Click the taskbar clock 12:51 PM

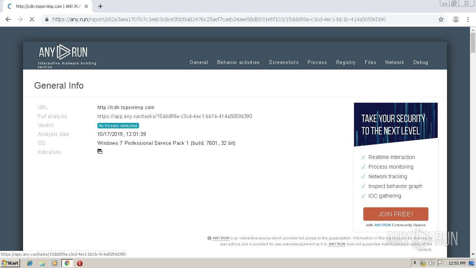point(457,263)
